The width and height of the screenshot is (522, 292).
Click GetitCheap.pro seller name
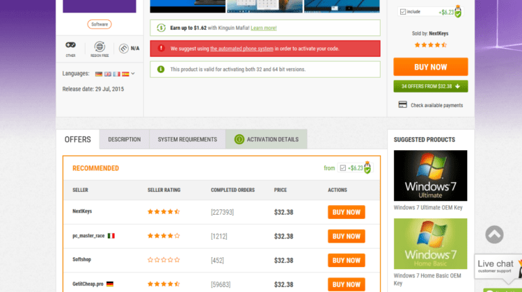88,284
